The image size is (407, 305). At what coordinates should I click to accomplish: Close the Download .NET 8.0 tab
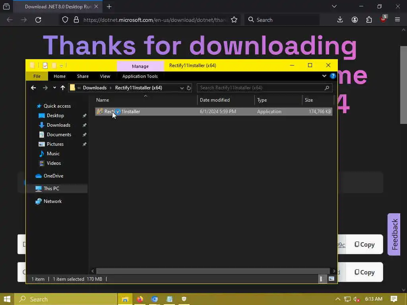tap(96, 6)
